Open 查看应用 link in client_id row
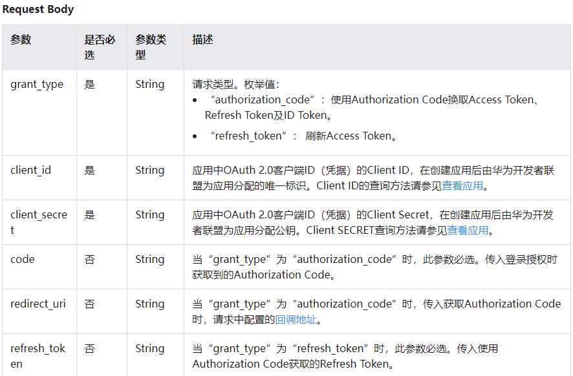 pyautogui.click(x=462, y=186)
